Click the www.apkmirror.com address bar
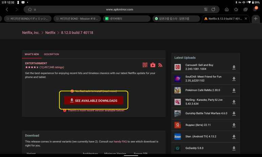The width and height of the screenshot is (262, 157). tap(119, 9)
